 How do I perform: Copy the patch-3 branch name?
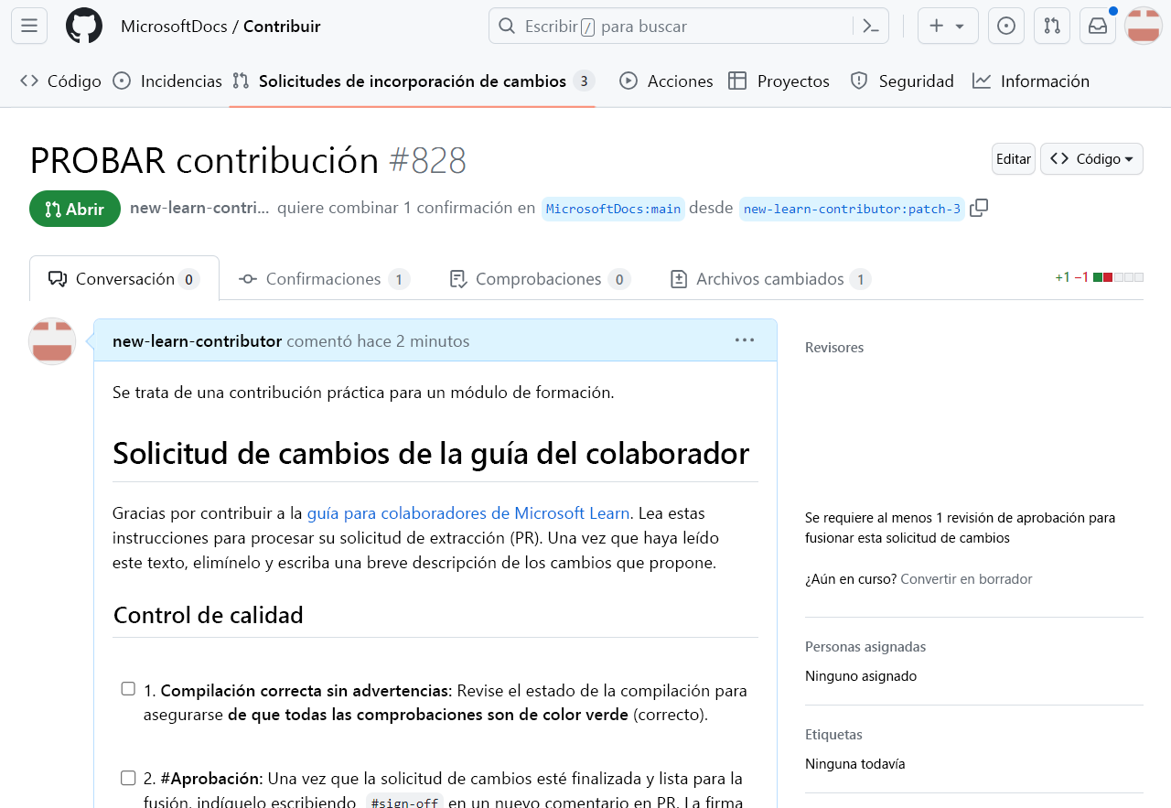(979, 208)
